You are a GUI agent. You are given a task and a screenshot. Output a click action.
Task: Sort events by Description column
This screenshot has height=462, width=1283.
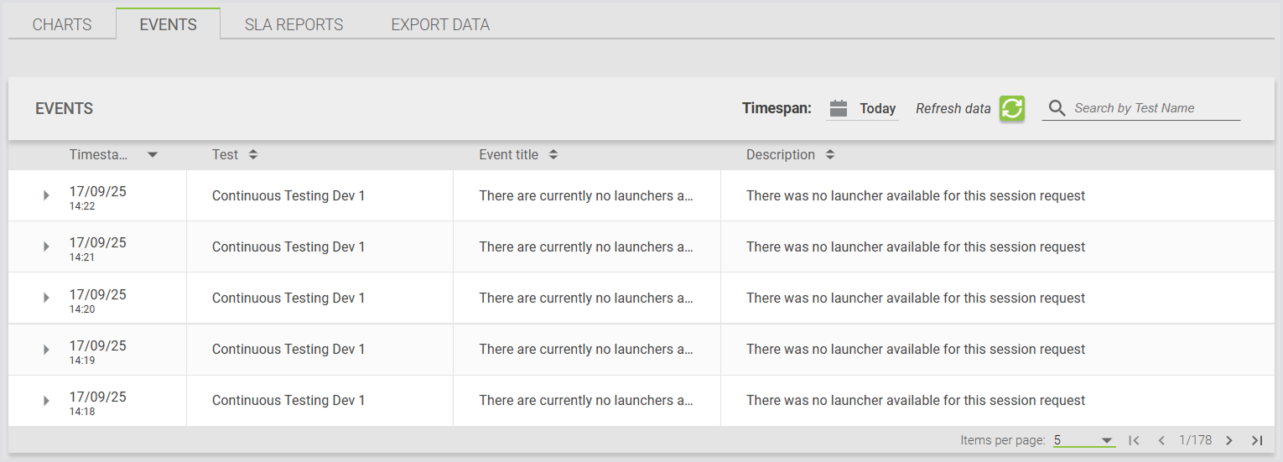click(830, 155)
